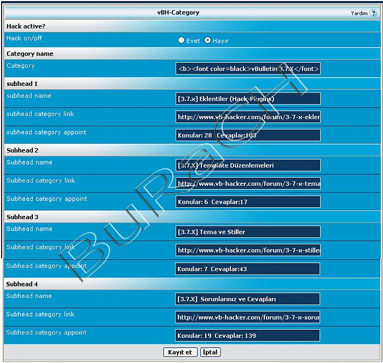383x363 pixels.
Task: Click the subhead 1 category link field
Action: pos(248,117)
